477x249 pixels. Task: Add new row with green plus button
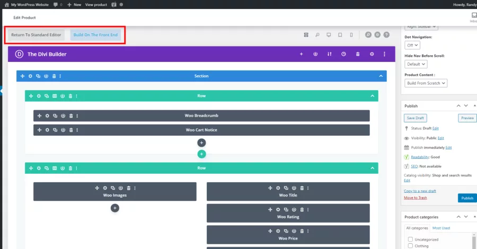coord(201,154)
